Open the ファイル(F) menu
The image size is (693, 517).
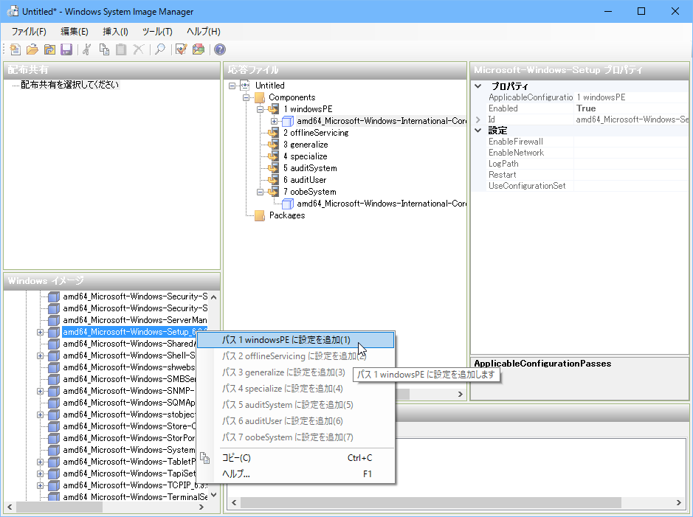point(29,32)
